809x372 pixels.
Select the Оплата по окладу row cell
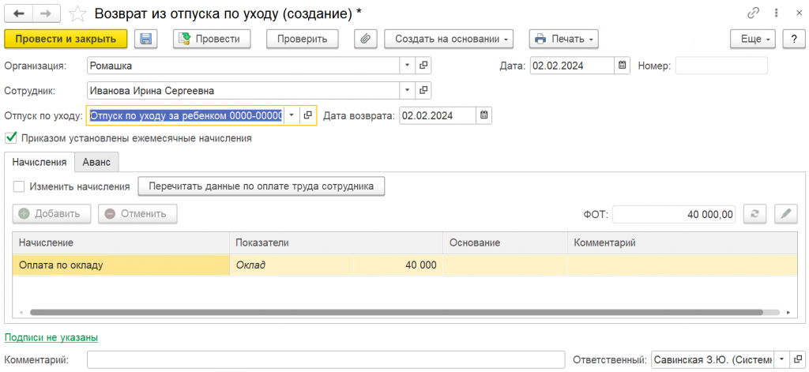pos(121,265)
